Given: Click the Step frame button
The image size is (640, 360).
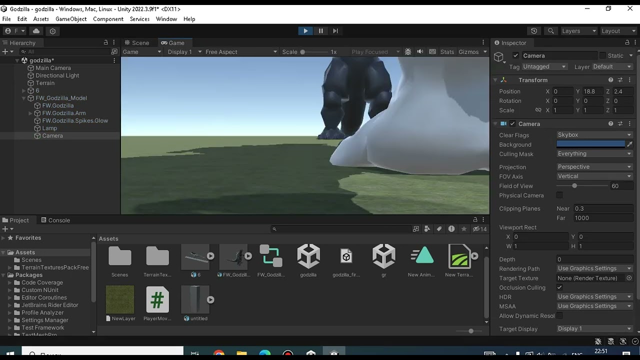Looking at the screenshot, I should click(x=335, y=31).
